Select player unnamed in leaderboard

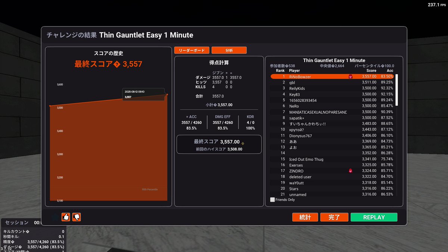332,195
